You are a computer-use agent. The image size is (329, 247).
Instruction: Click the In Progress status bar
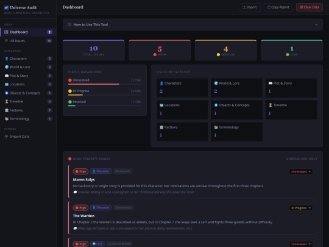[105, 95]
